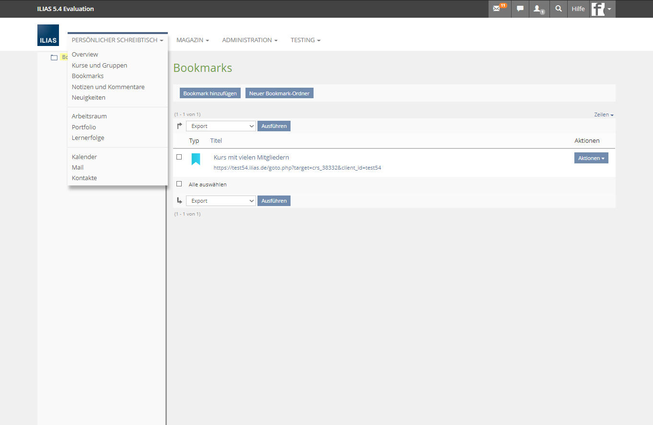Check the box for Kurs mit vielen Mitgliedern
Image resolution: width=653 pixels, height=425 pixels.
coord(179,157)
